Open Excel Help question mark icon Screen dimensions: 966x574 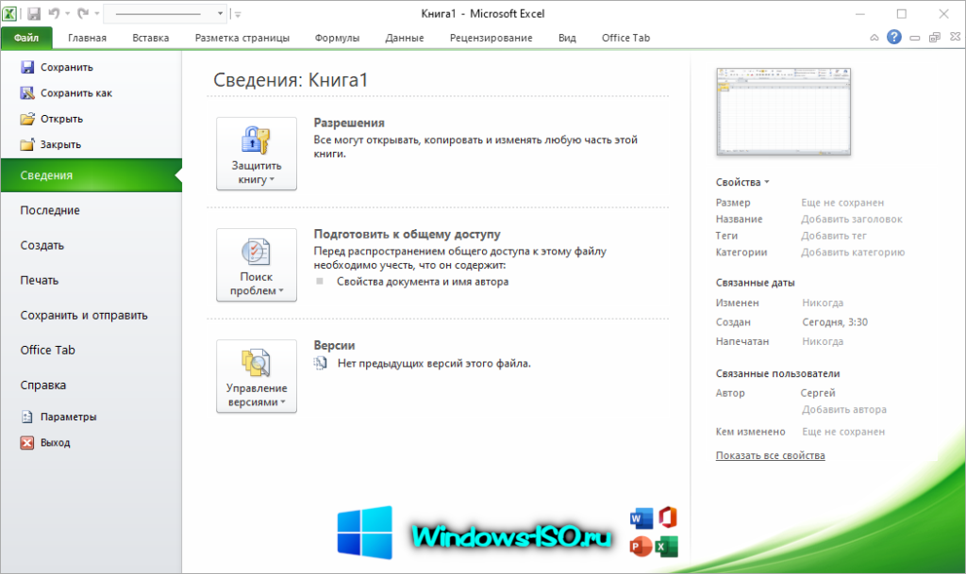pyautogui.click(x=894, y=37)
